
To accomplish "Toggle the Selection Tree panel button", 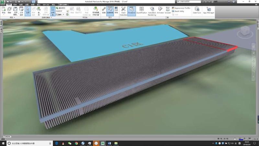I will click(53, 11).
